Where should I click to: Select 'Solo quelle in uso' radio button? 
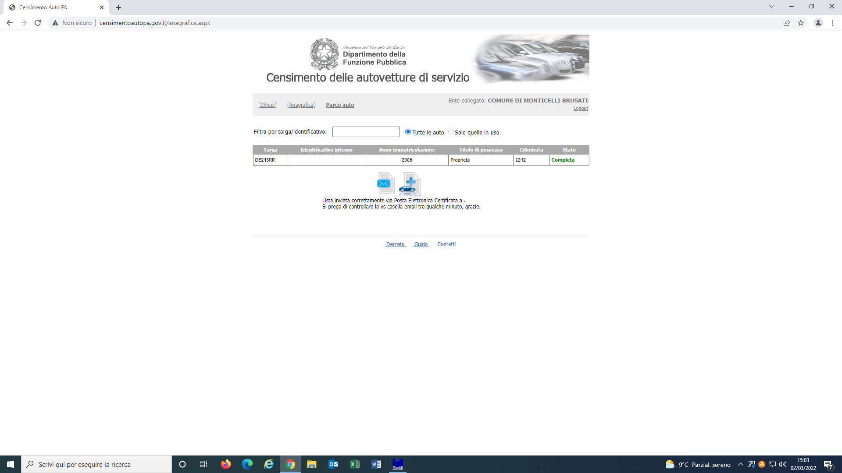click(x=451, y=132)
